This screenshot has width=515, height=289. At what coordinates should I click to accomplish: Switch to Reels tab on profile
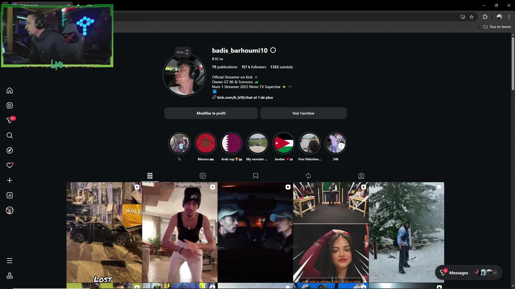coord(203,176)
